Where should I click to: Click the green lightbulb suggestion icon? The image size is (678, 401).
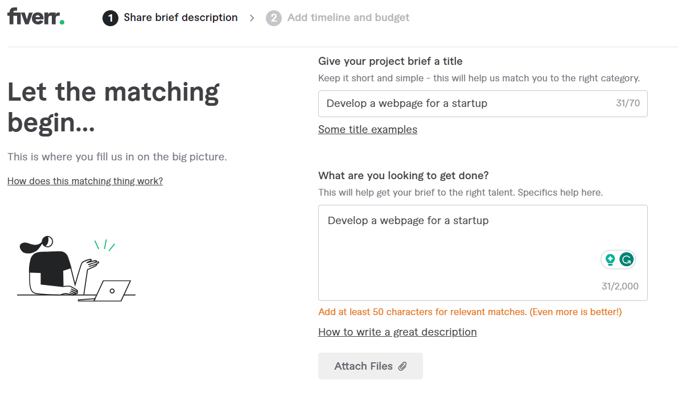tap(610, 259)
